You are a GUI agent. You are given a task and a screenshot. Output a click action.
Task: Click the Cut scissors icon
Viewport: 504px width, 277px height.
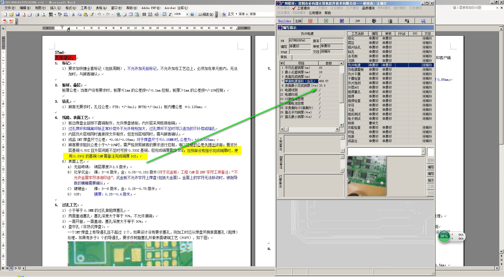tap(73, 14)
